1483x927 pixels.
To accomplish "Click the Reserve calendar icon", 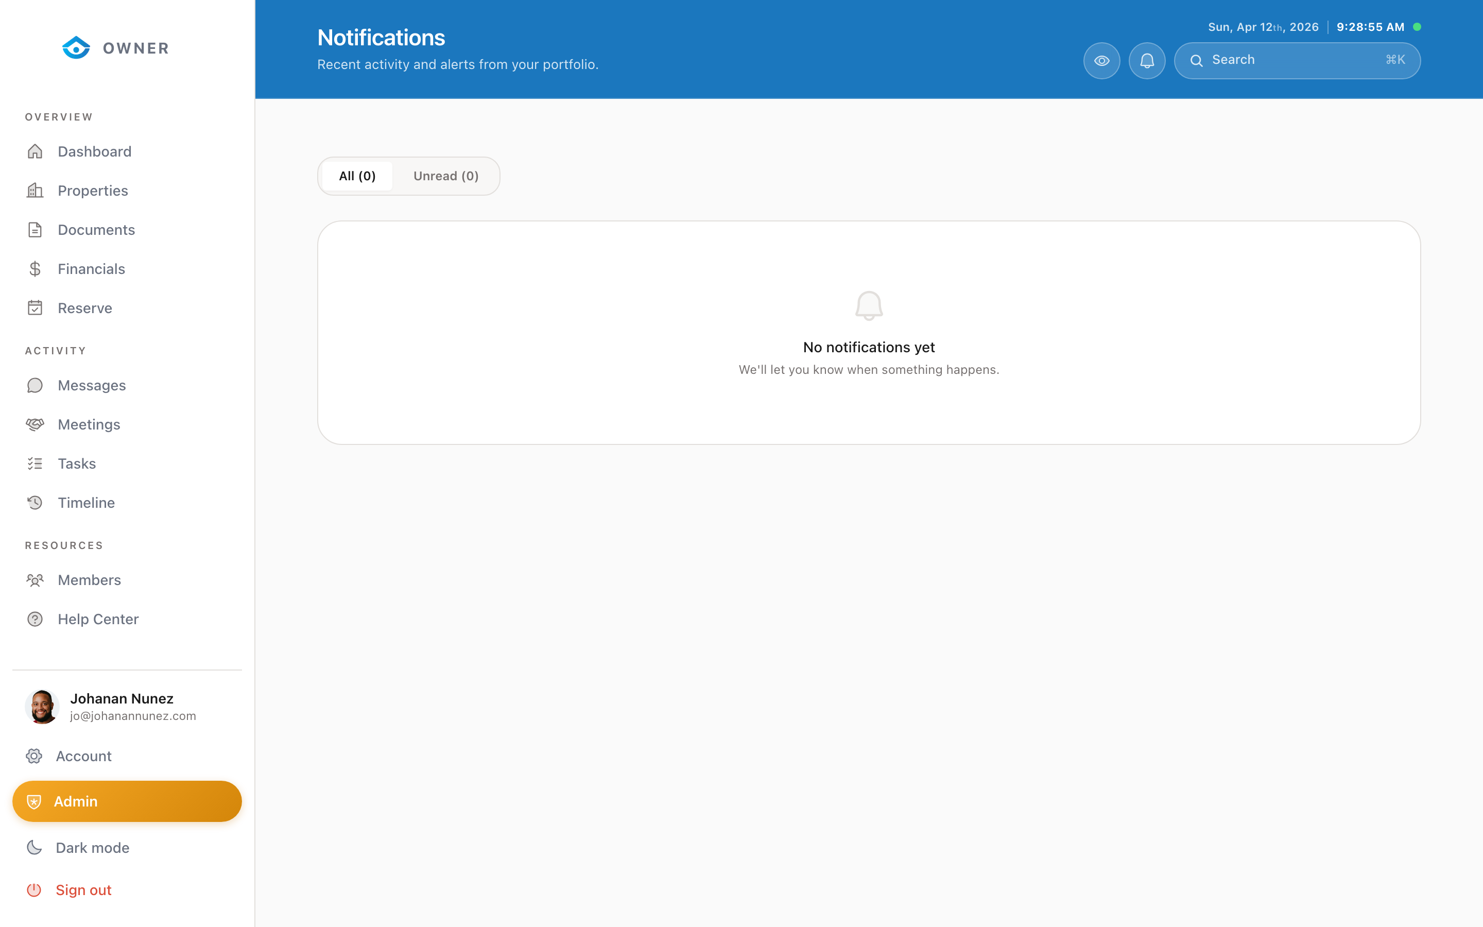I will pos(35,308).
